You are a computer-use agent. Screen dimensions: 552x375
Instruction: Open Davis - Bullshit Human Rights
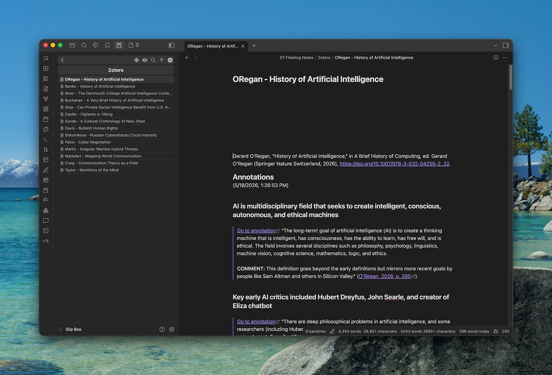(116, 128)
